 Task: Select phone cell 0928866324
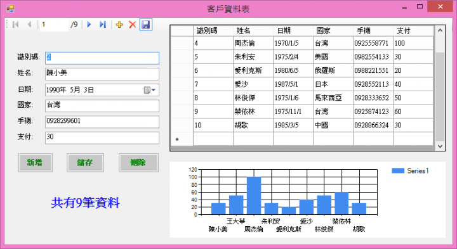(373, 125)
